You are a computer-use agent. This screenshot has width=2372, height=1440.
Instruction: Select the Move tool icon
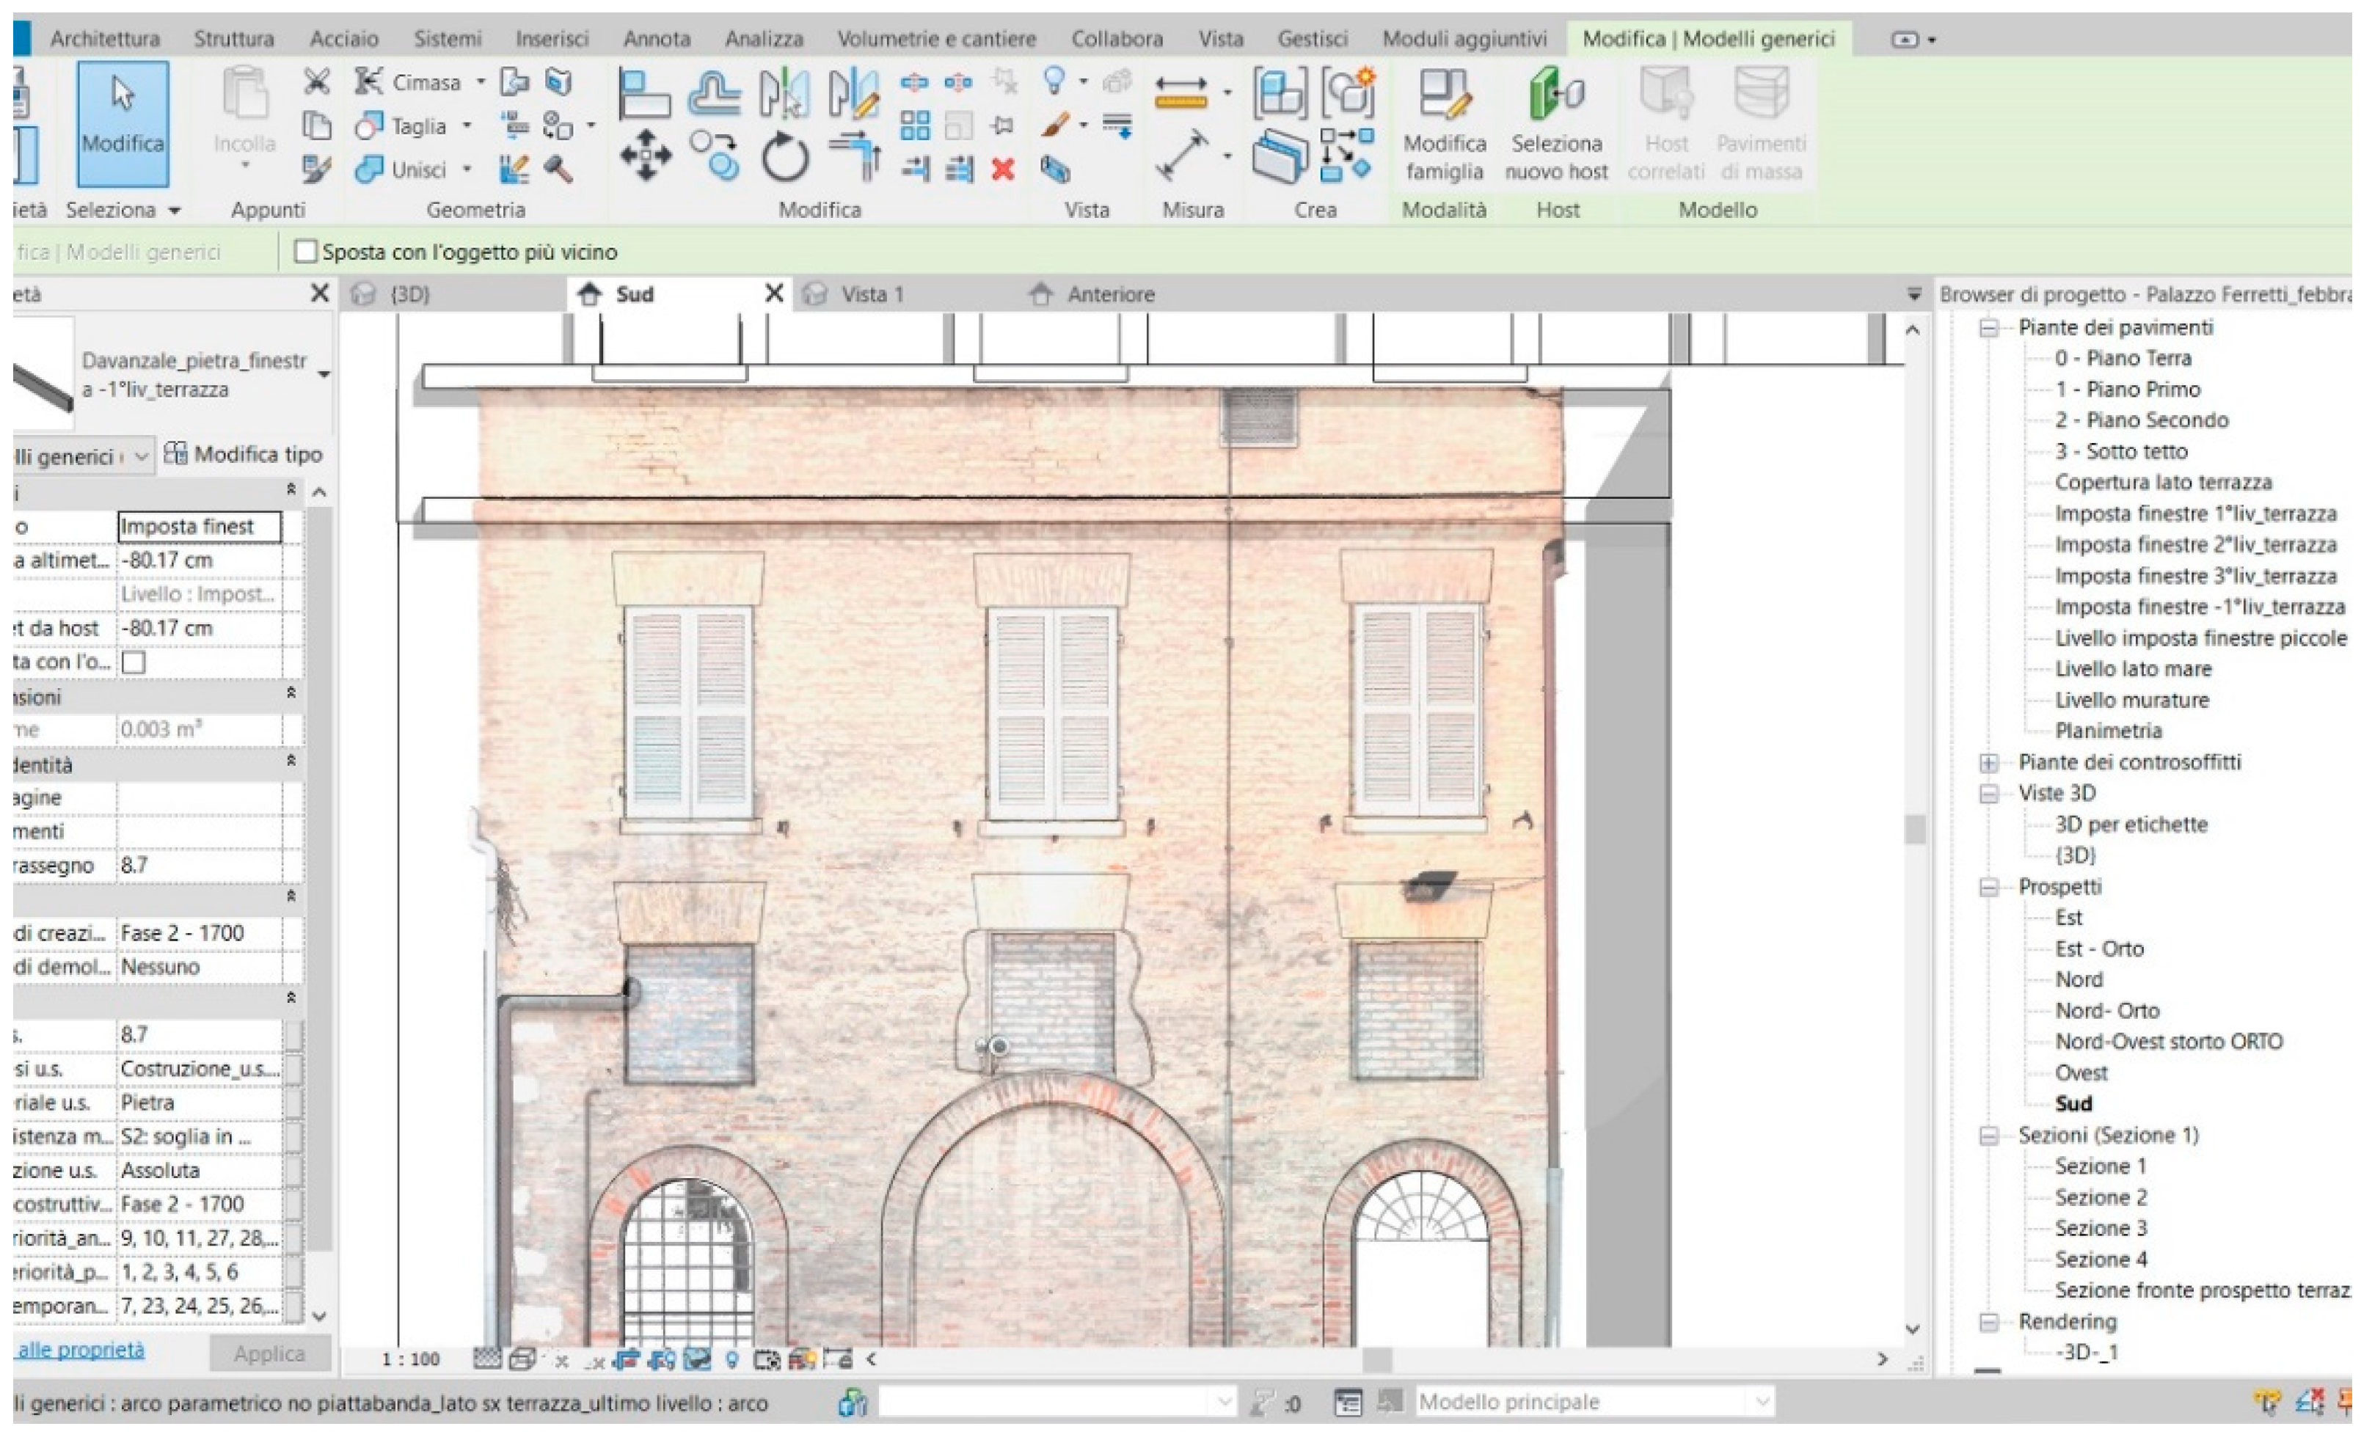(645, 156)
